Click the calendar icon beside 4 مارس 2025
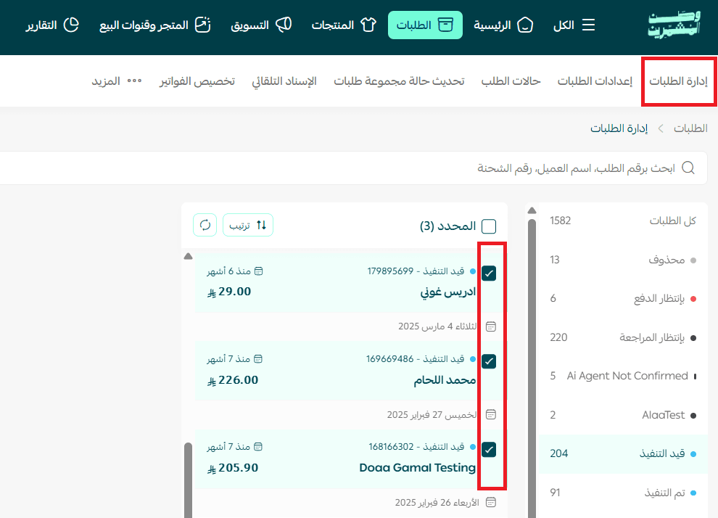The width and height of the screenshot is (718, 518). coord(491,326)
